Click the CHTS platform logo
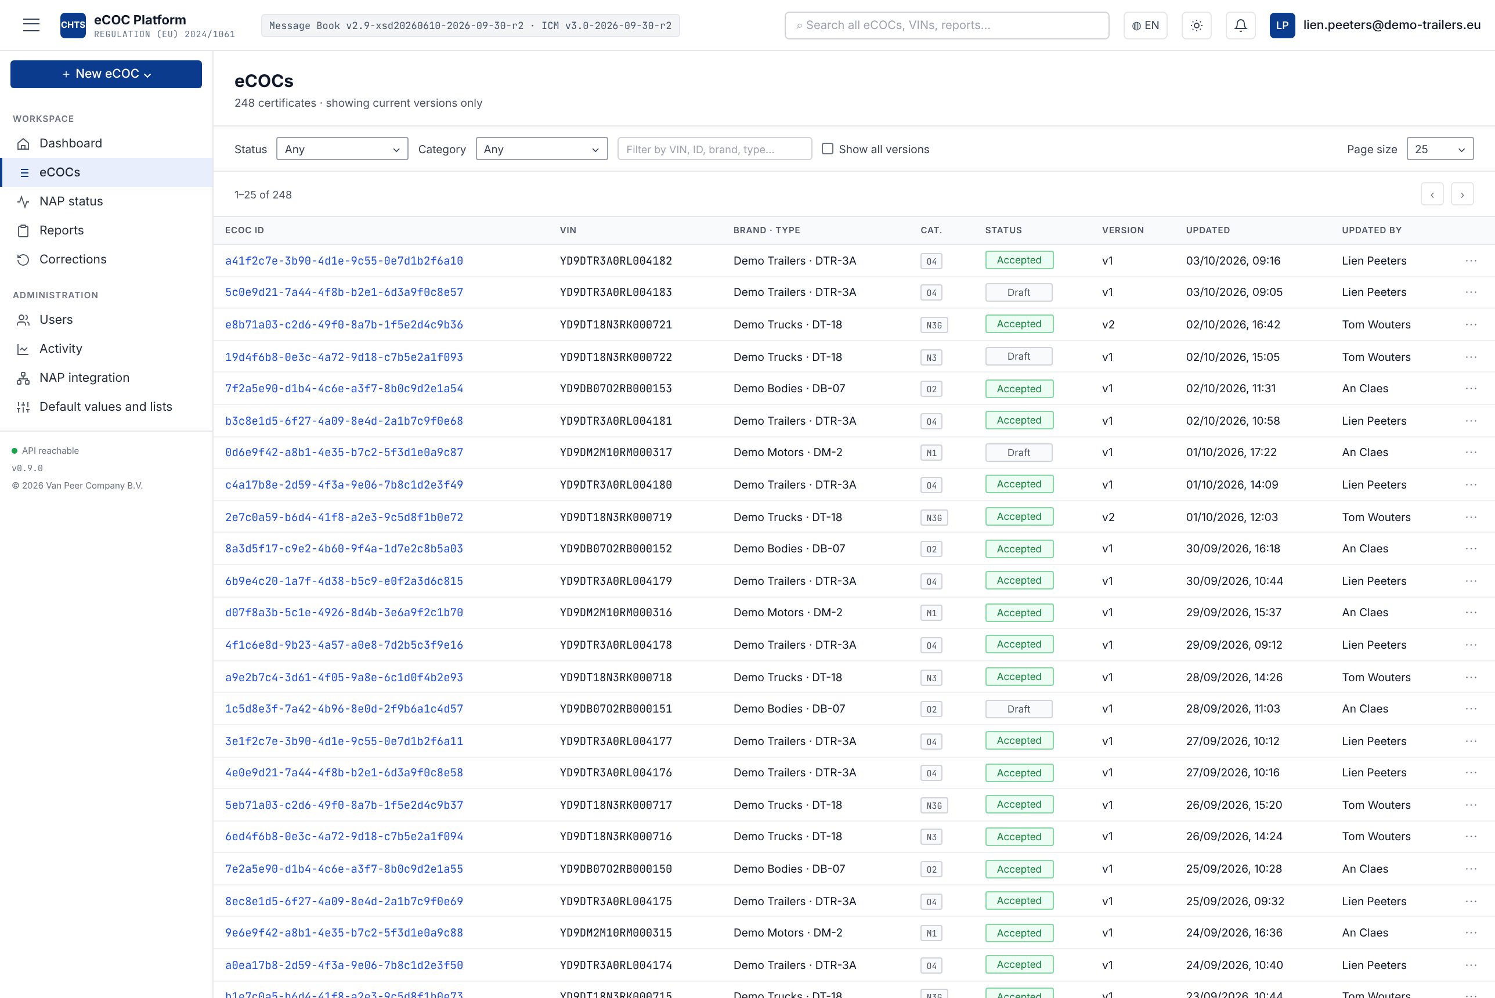Viewport: 1495px width, 998px height. (73, 26)
